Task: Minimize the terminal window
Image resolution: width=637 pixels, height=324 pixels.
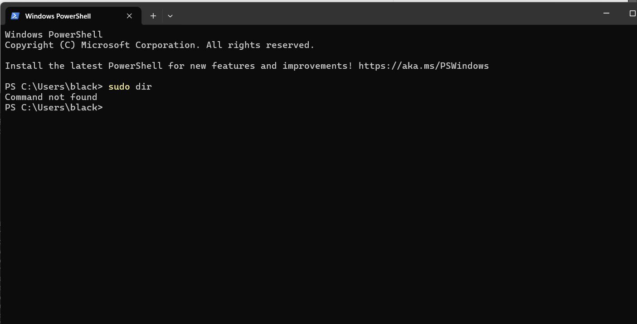Action: coord(606,13)
